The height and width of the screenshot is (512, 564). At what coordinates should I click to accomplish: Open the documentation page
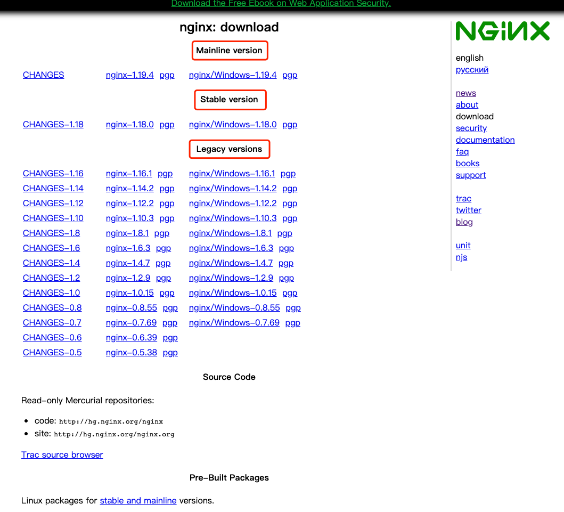coord(485,140)
